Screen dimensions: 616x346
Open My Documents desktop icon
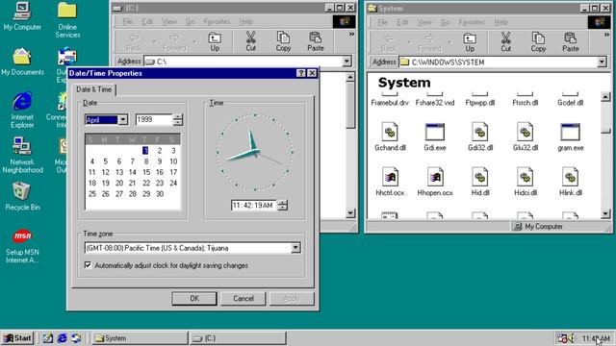22,62
